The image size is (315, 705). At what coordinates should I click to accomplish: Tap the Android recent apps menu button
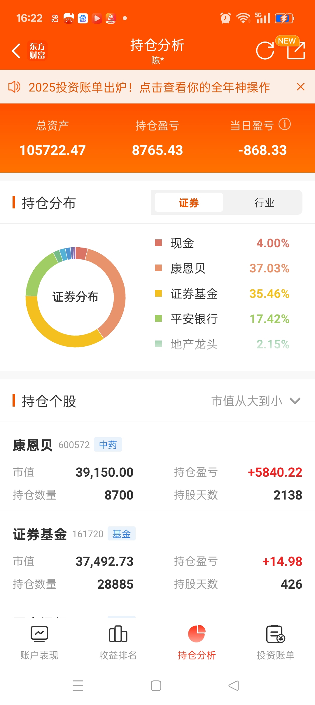click(78, 686)
